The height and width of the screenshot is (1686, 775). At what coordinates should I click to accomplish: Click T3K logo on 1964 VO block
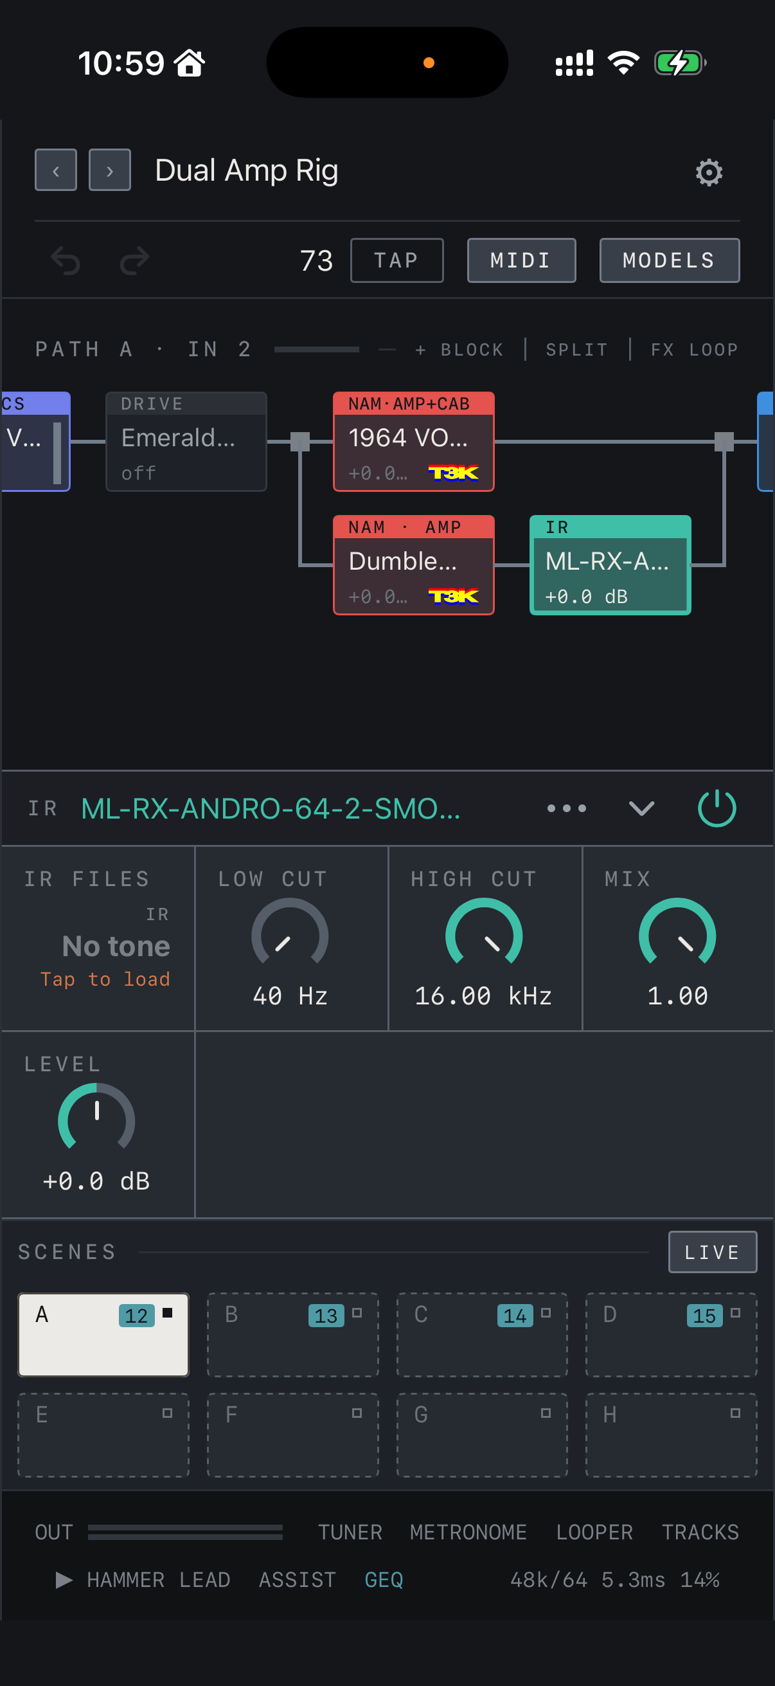point(453,473)
